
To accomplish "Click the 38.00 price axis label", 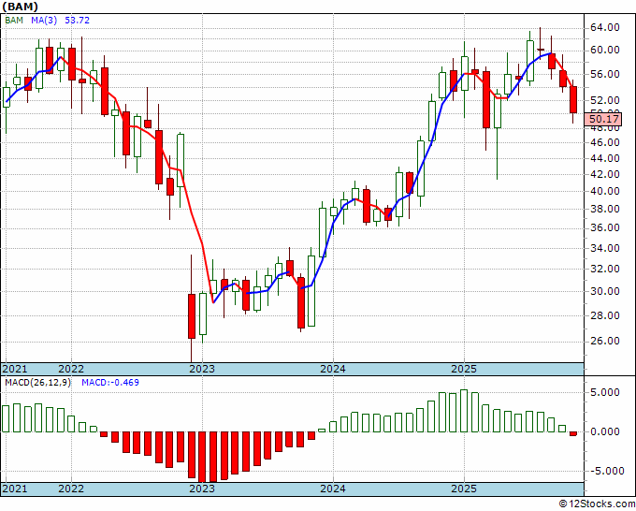I will [605, 209].
